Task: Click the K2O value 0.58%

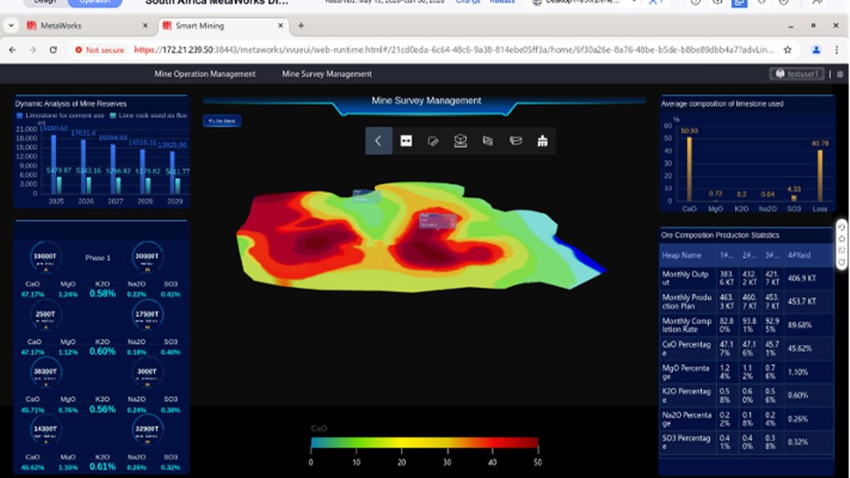Action: click(102, 293)
